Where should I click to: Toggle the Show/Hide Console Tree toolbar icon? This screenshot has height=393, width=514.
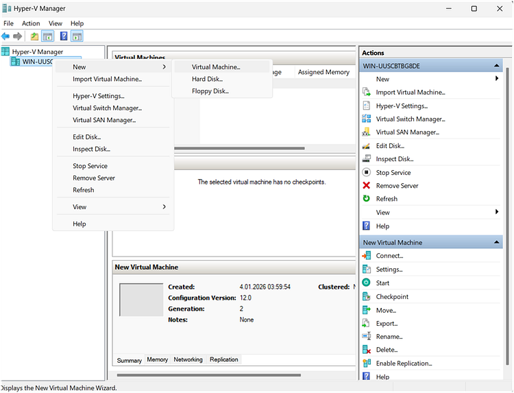pos(48,36)
